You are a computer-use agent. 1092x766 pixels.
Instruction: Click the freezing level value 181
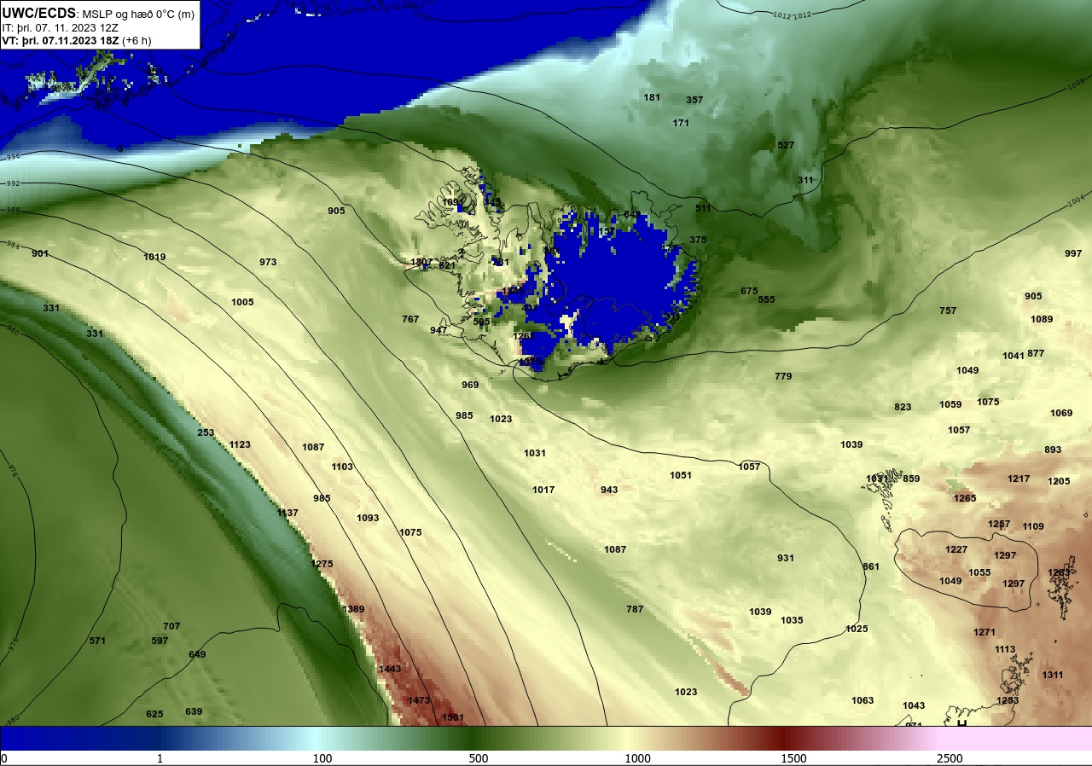click(x=652, y=97)
